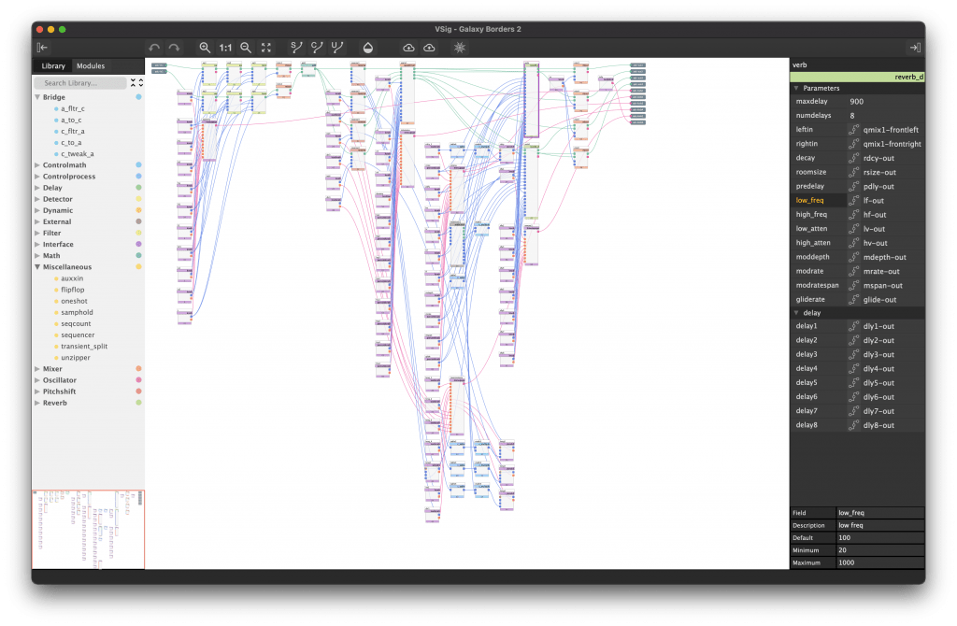
Task: Click the redo arrow in the toolbar
Action: tap(174, 48)
